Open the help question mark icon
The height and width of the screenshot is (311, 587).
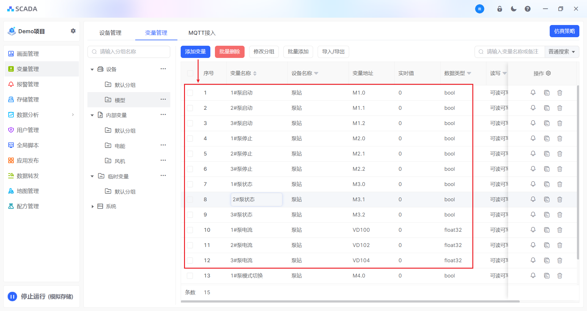(x=527, y=9)
